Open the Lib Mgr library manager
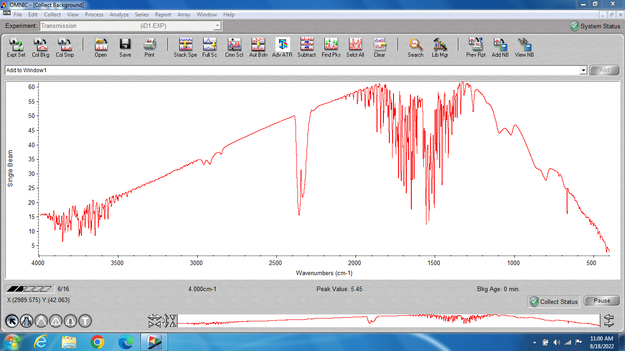Screen dimensions: 625x351 pos(440,48)
